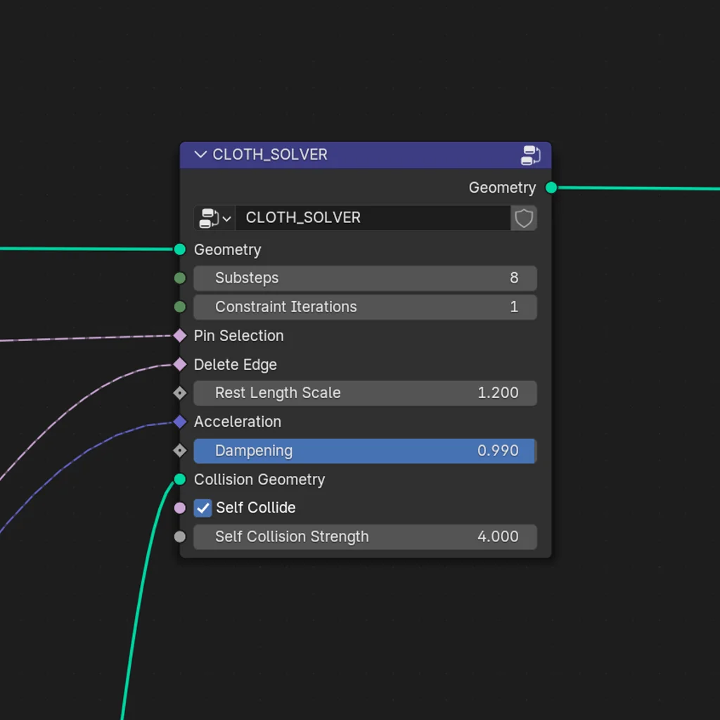Click the Dampening input socket diamond
The width and height of the screenshot is (720, 720).
[x=180, y=451]
